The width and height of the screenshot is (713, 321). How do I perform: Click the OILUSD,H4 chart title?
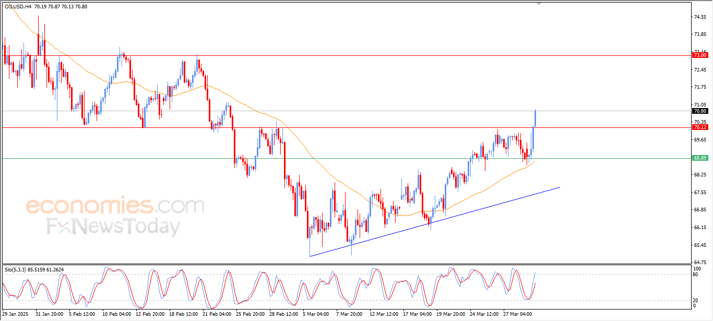click(x=17, y=7)
